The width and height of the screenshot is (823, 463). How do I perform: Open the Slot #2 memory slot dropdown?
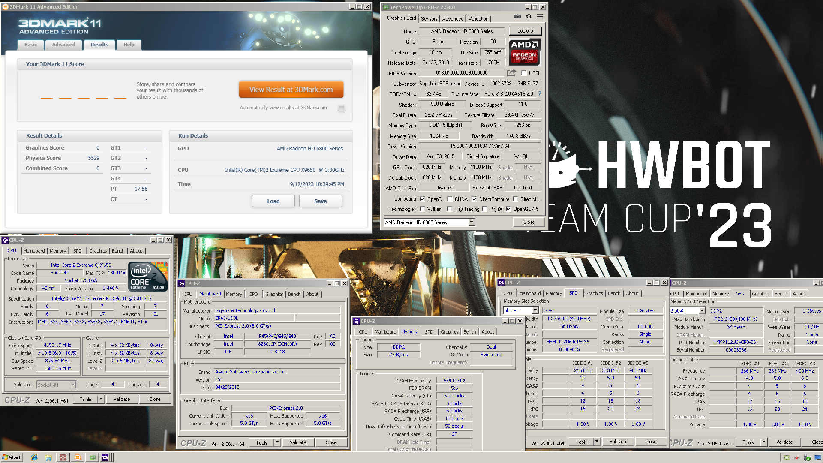pyautogui.click(x=535, y=310)
